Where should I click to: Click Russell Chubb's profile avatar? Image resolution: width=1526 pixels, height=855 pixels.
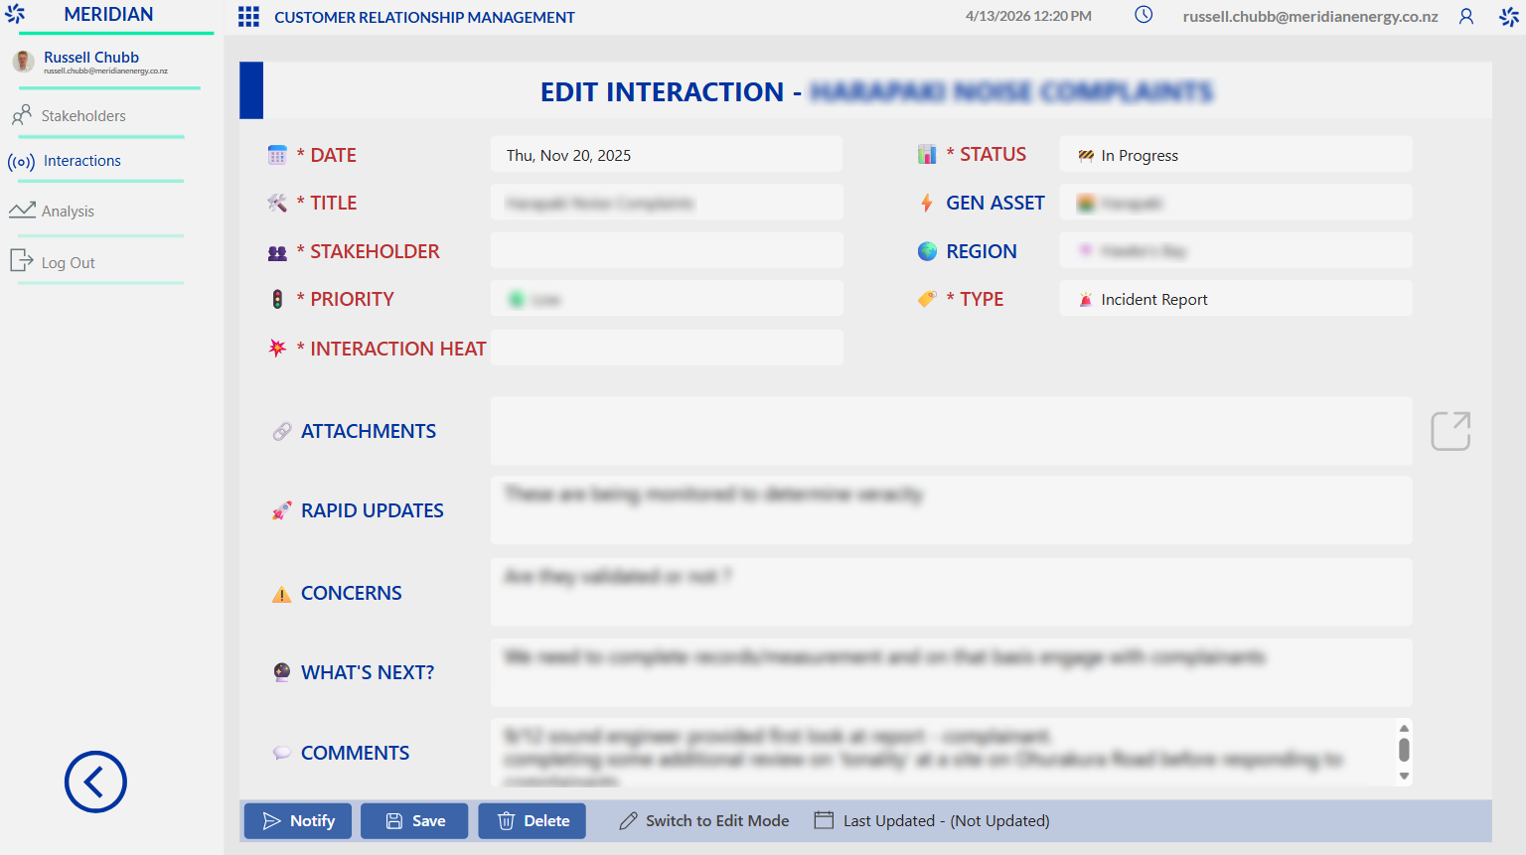tap(23, 62)
